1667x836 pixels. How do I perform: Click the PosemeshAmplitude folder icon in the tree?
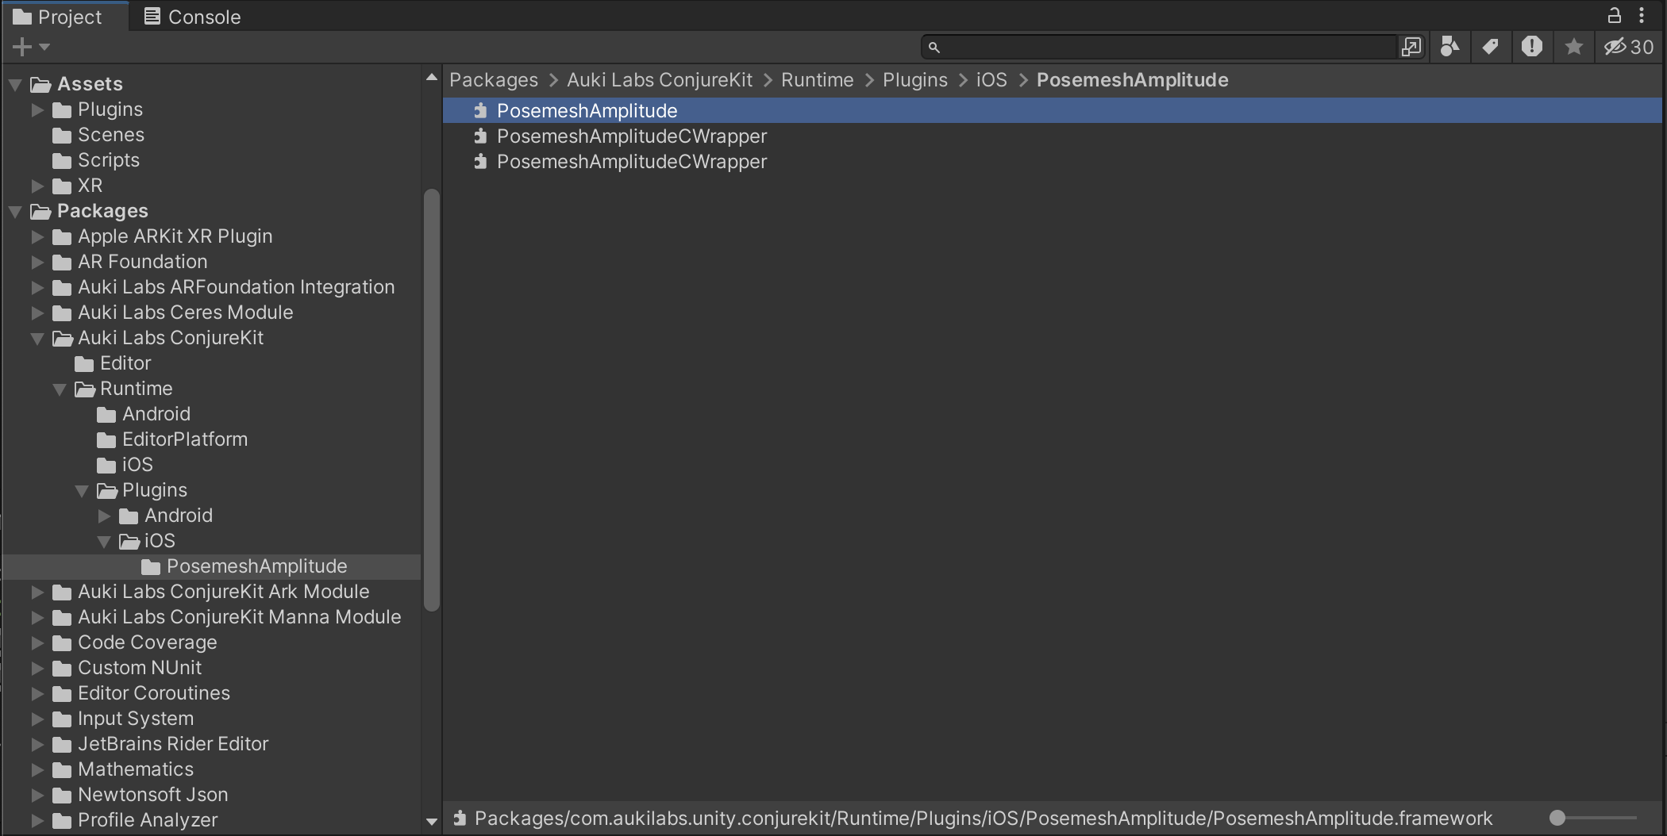point(151,567)
